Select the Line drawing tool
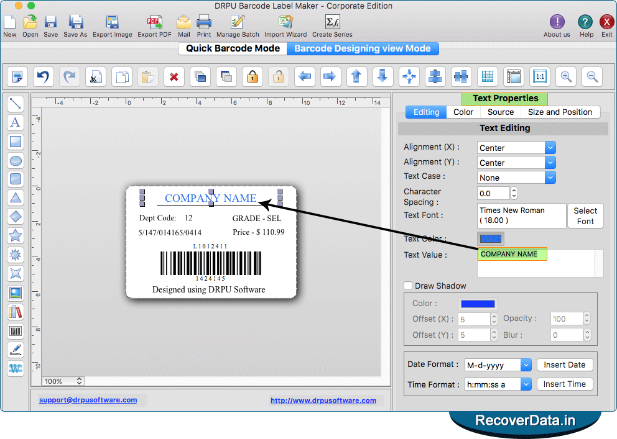The width and height of the screenshot is (617, 439). point(16,104)
